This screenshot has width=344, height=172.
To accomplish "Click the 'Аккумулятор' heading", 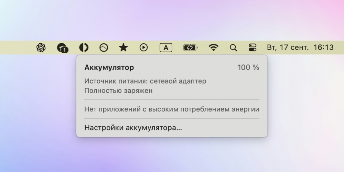I will click(109, 67).
